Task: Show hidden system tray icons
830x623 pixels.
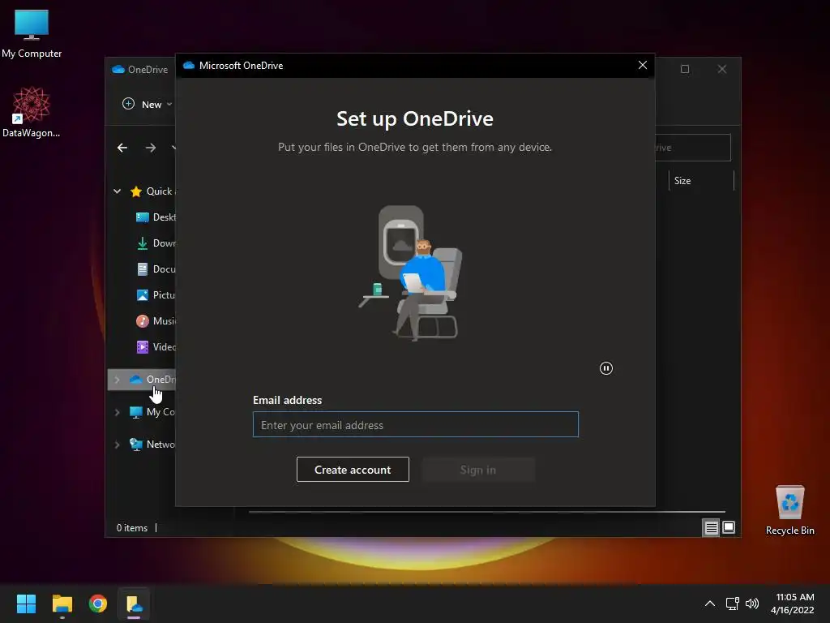Action: (710, 604)
